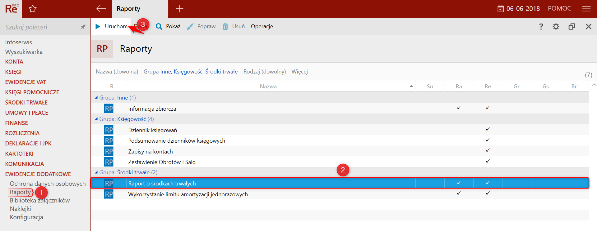Collapse the Grupa: Inne section
Screen dimensions: 597x231
96,98
